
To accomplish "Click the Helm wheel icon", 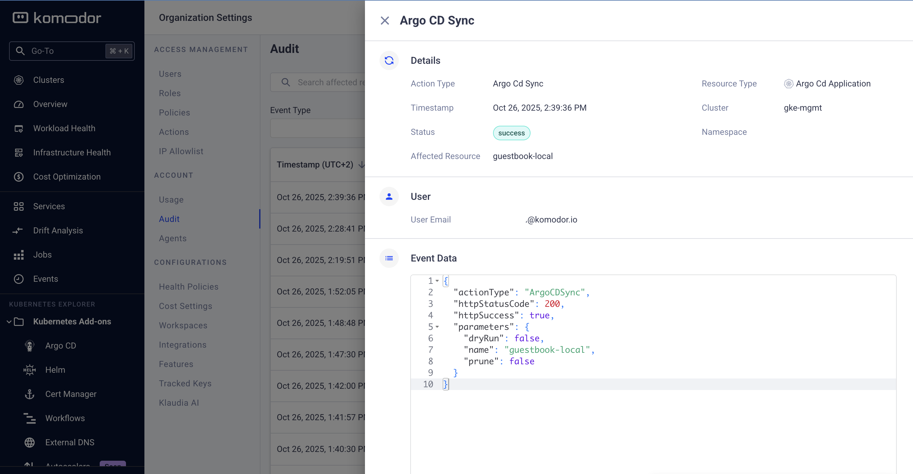I will (30, 370).
